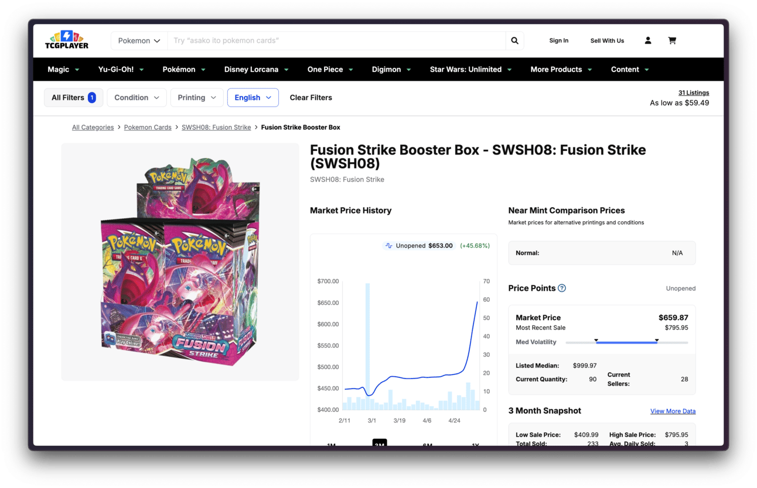Go to All Categories breadcrumb

click(93, 127)
